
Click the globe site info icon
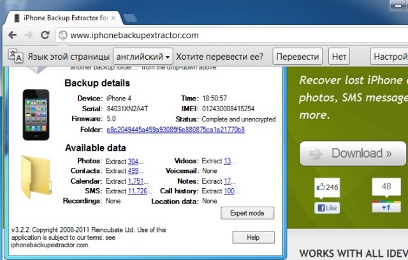pos(62,35)
